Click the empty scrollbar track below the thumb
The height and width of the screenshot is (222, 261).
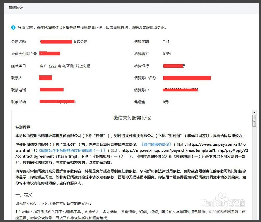(x=254, y=171)
